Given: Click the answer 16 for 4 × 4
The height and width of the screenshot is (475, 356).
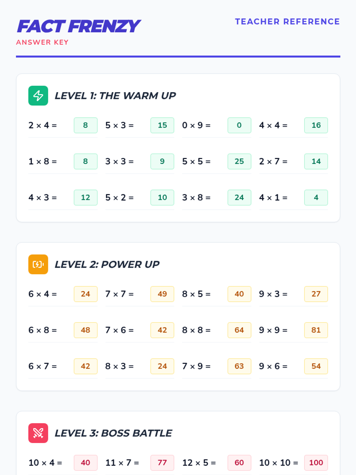Looking at the screenshot, I should (316, 125).
